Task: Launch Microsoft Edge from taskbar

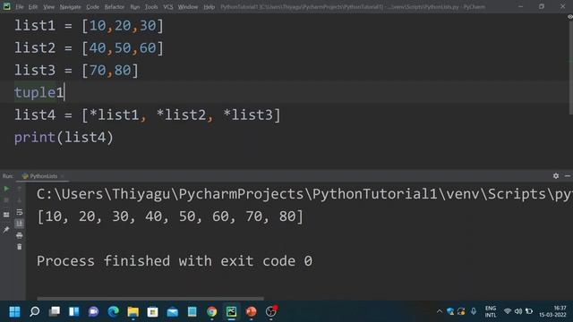Action: [114, 311]
